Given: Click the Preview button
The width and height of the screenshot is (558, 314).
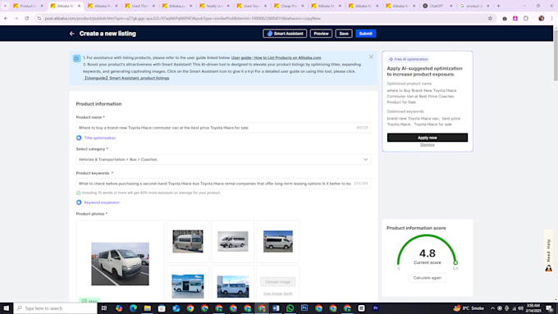Looking at the screenshot, I should tap(321, 34).
